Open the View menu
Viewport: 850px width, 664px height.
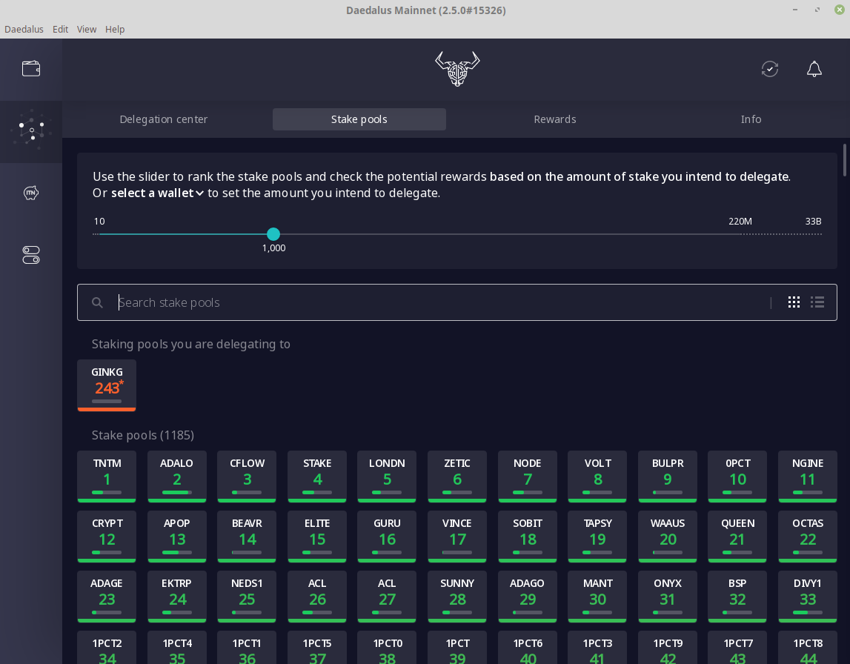point(87,29)
